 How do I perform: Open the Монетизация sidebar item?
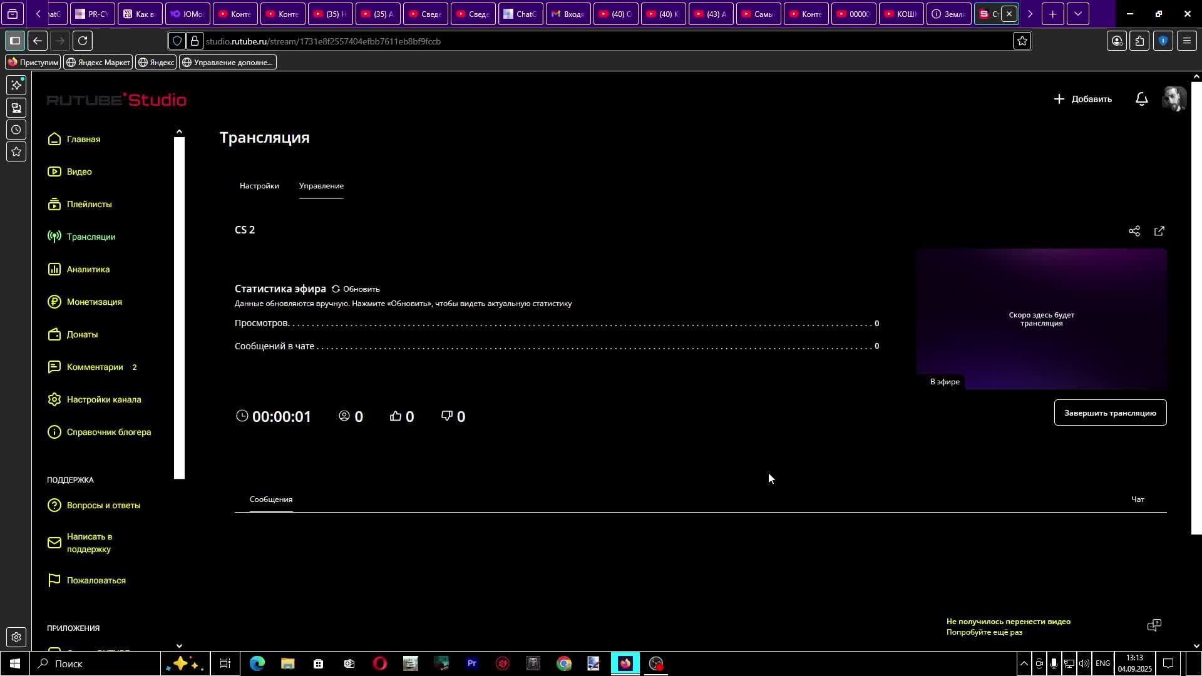click(94, 302)
